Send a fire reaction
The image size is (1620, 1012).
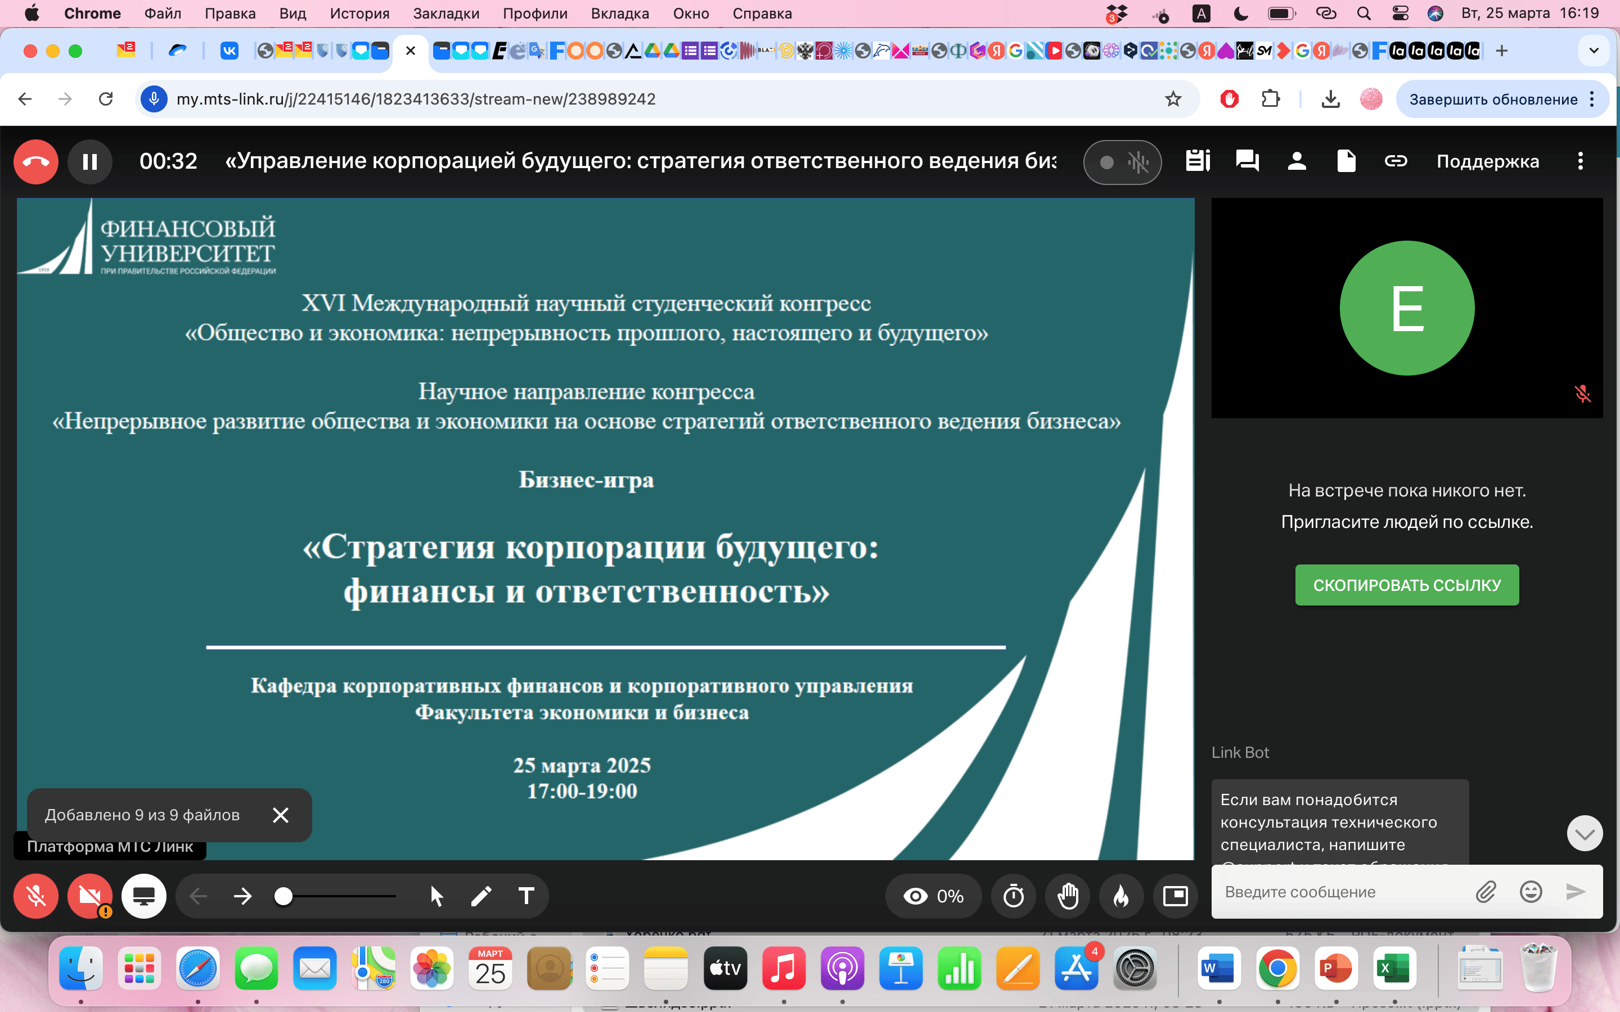point(1121,896)
